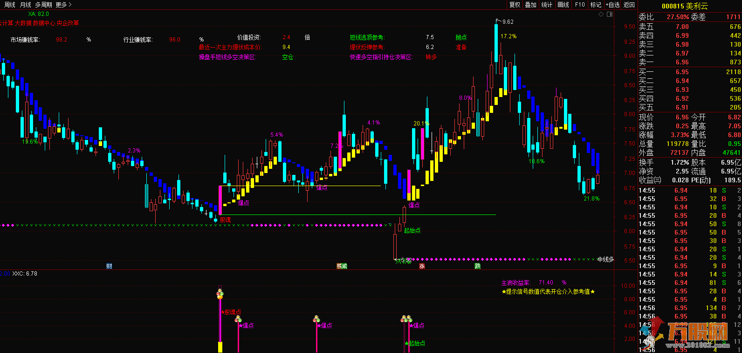Screen dimensions: 742x353
Task: Select the 买四 6.92 order row
Action: coord(690,98)
